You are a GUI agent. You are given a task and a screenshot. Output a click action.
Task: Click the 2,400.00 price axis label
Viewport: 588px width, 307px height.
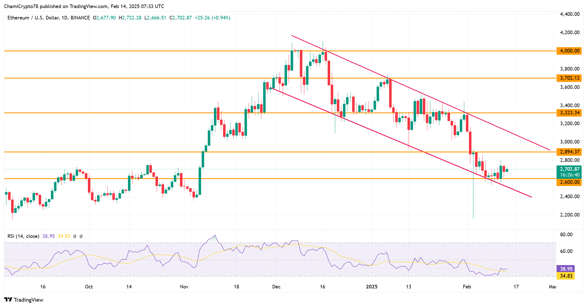click(570, 197)
